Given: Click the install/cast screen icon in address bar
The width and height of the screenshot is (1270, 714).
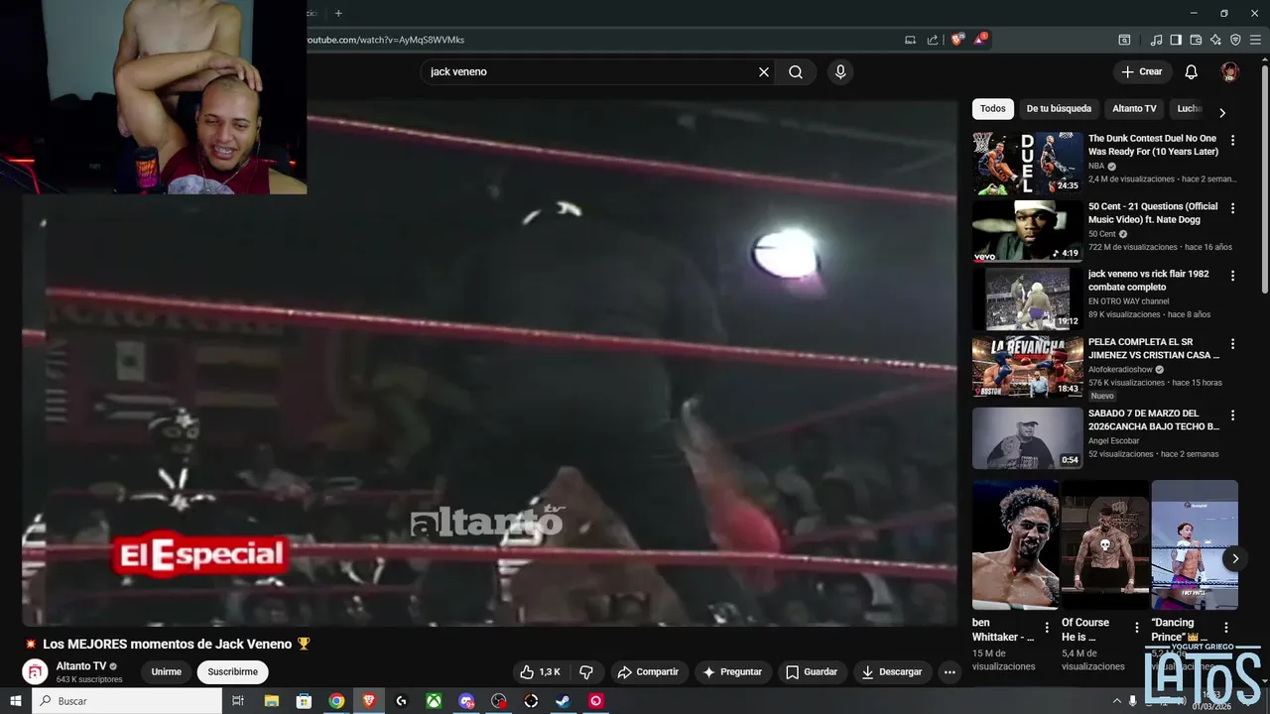Looking at the screenshot, I should 910,40.
